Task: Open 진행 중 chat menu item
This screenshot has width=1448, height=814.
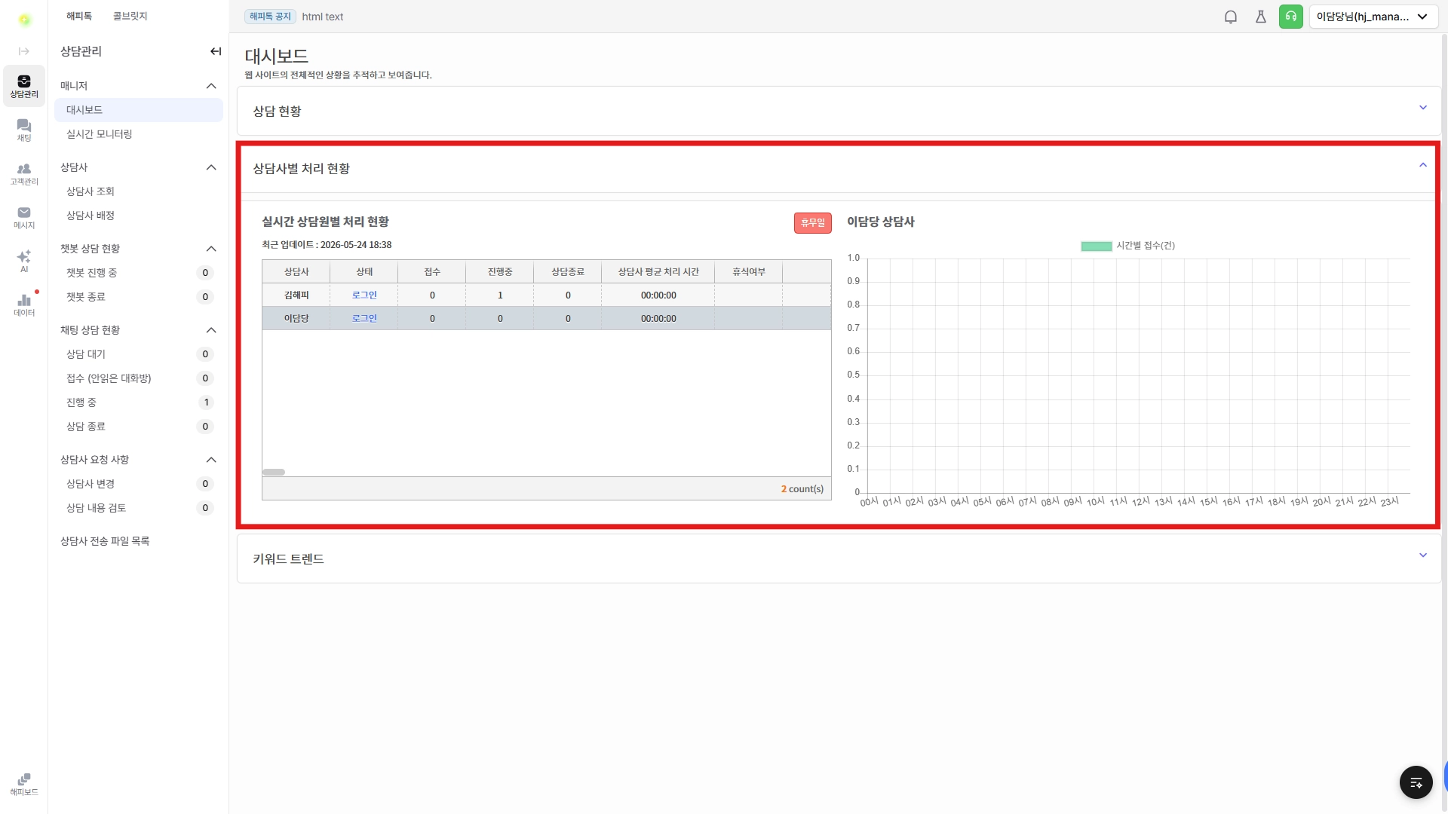Action: pyautogui.click(x=139, y=402)
